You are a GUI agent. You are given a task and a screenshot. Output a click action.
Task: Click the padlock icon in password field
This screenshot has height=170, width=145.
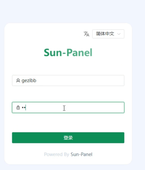(x=18, y=107)
